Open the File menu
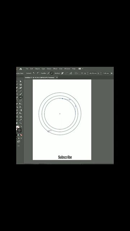The image size is (130, 231). [x=27, y=69]
